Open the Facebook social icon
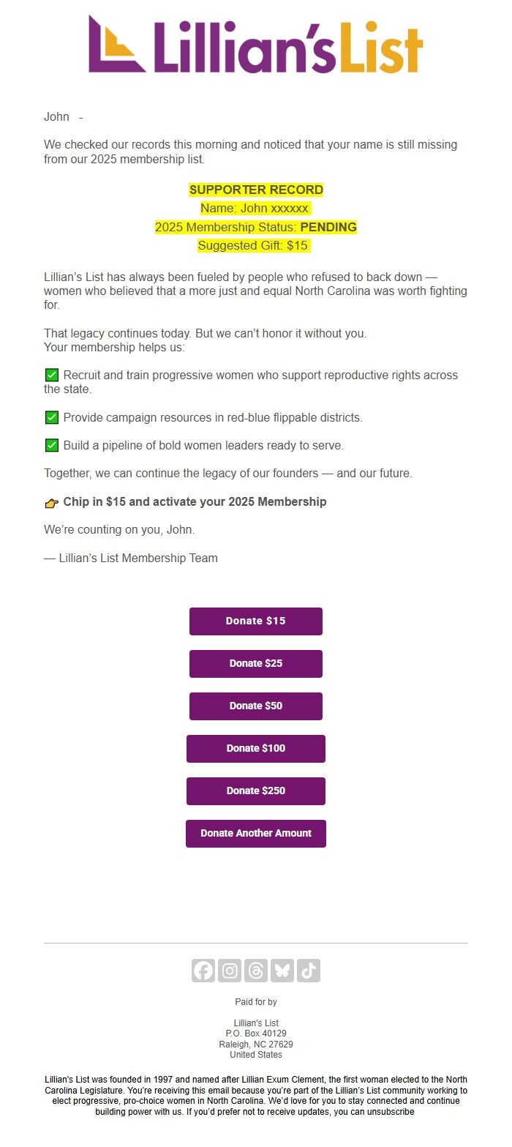This screenshot has width=512, height=1147. 203,971
